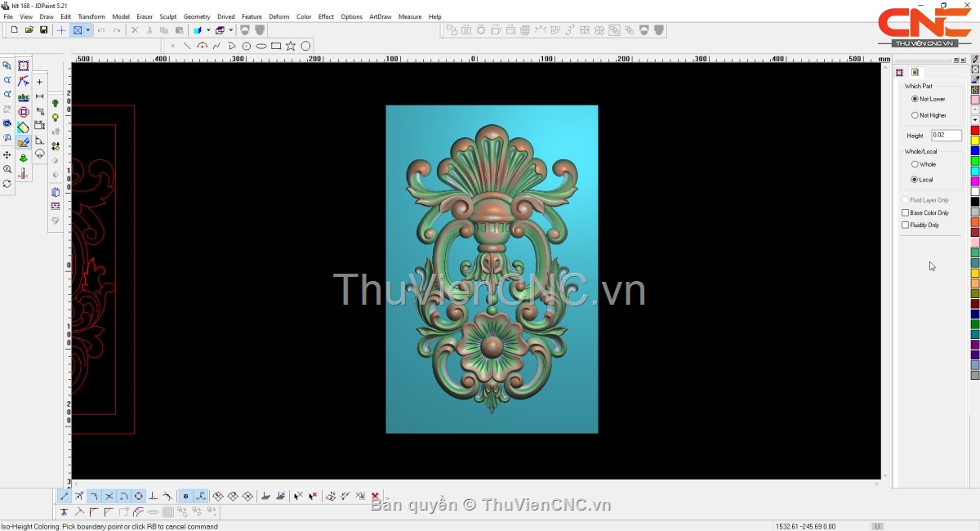Open the Geometry menu
This screenshot has height=531, width=980.
197,16
